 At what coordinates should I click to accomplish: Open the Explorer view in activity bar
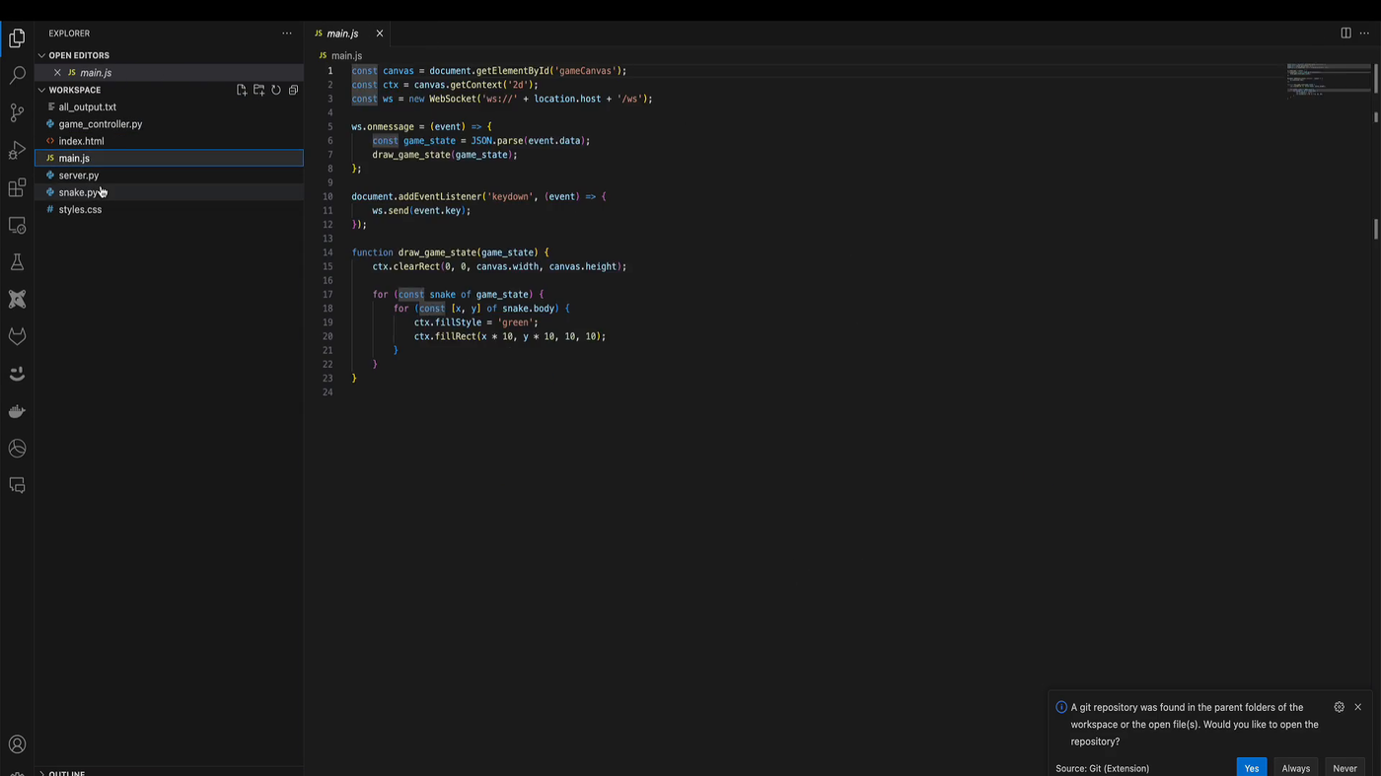coord(17,38)
